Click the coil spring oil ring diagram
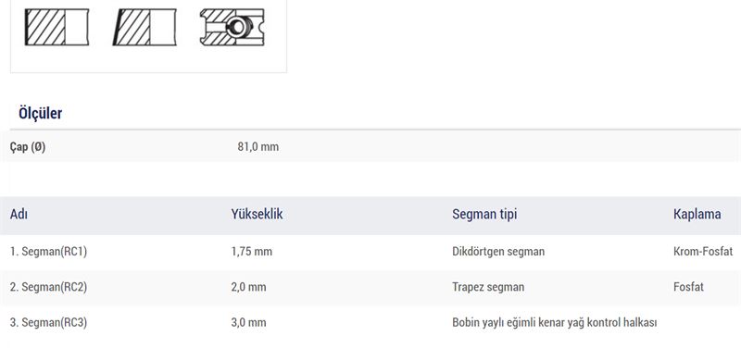This screenshot has width=741, height=348. pyautogui.click(x=232, y=28)
